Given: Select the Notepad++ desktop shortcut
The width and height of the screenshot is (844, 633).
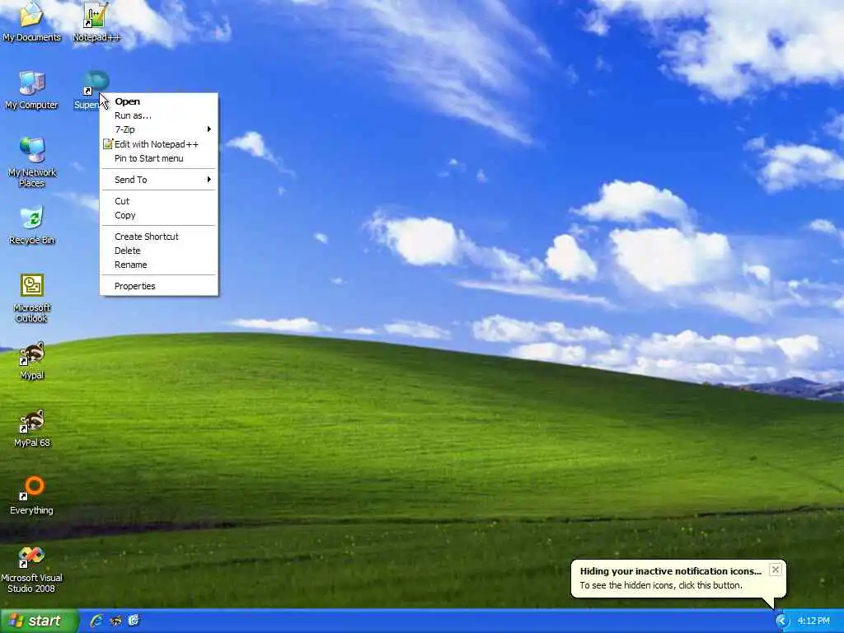Looking at the screenshot, I should tap(96, 21).
